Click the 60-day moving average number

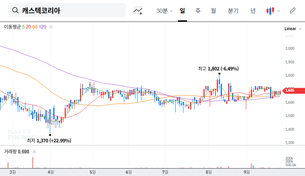point(35,27)
